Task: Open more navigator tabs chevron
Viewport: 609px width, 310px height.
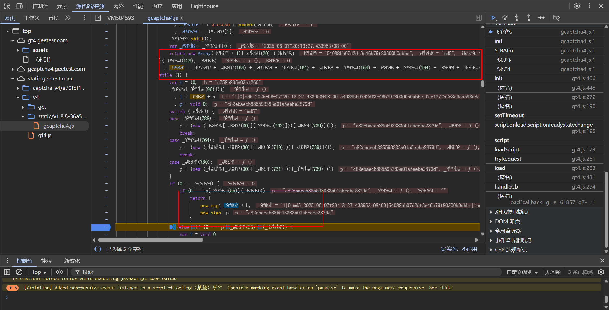Action: 68,18
